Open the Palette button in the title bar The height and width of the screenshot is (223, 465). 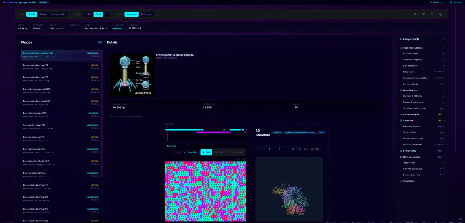click(x=436, y=2)
